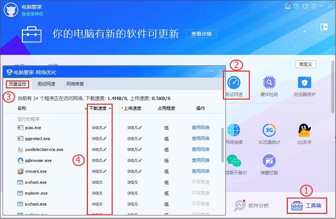Click 登录享特权 login link
336x219 pixels.
[x=32, y=14]
